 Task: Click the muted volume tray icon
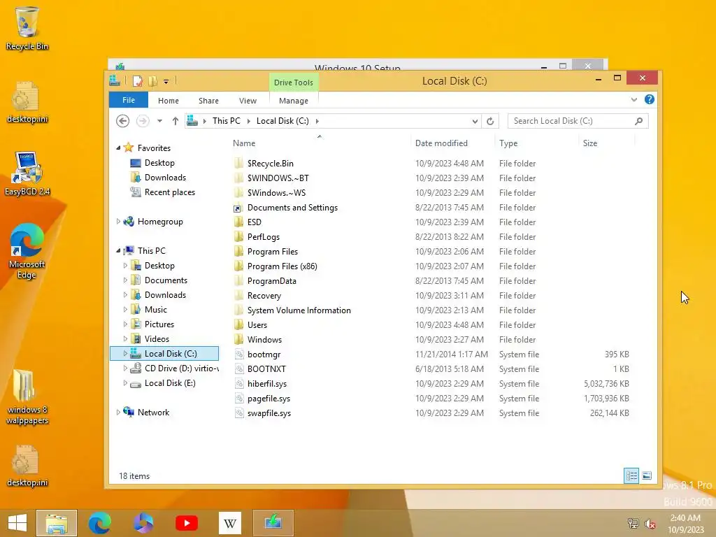650,524
